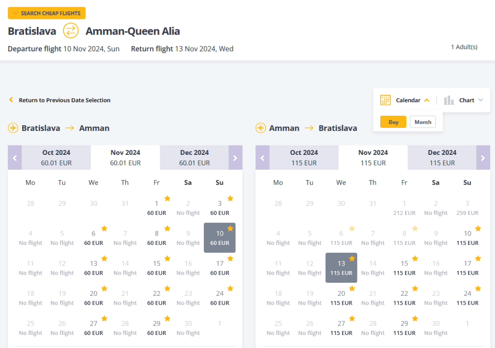Expand the Chart dropdown

click(481, 100)
